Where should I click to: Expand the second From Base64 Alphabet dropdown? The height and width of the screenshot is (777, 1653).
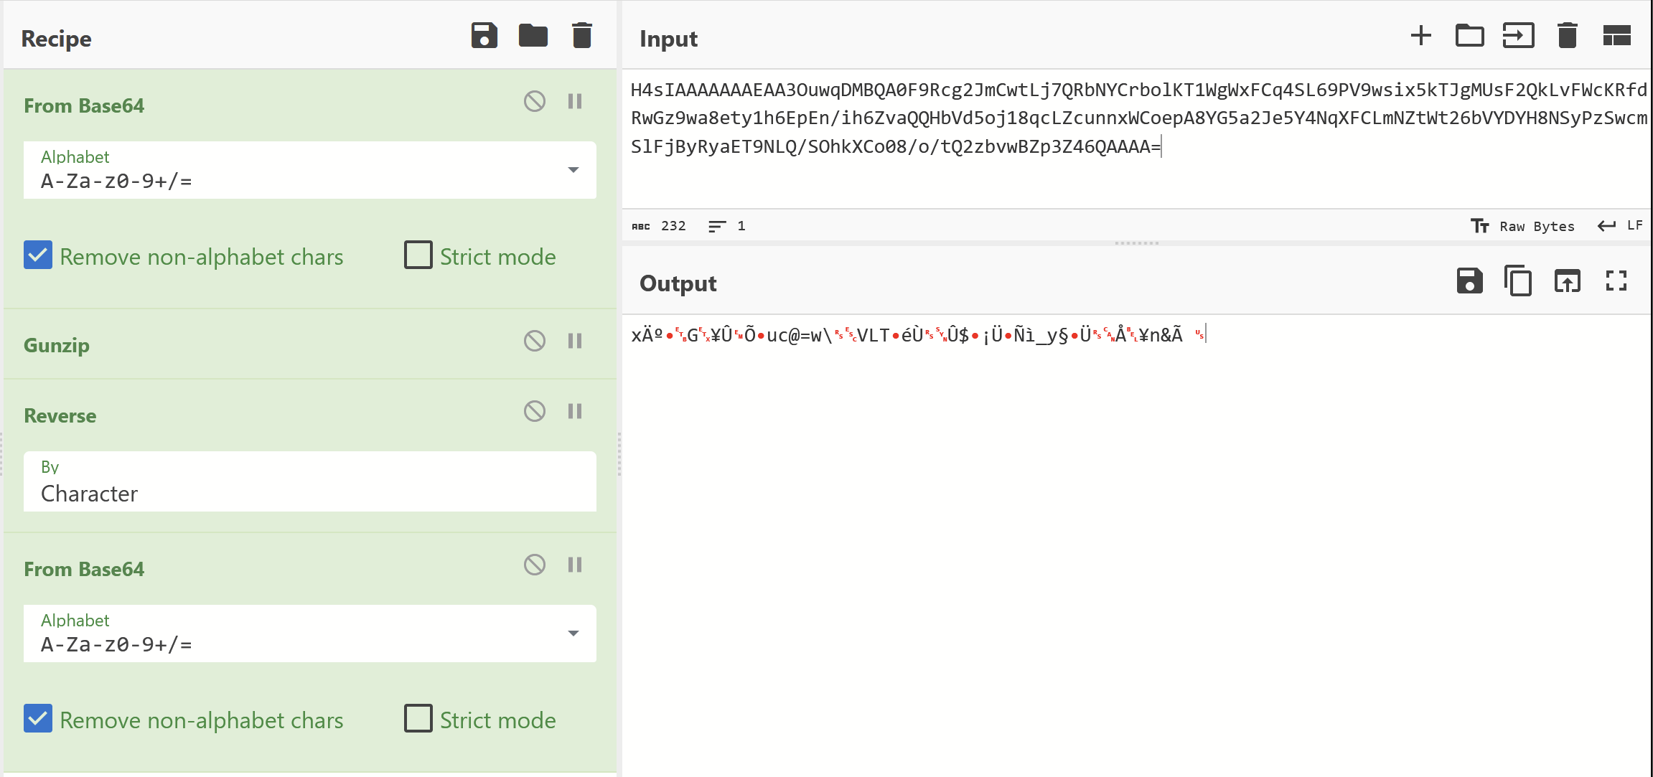pos(573,634)
